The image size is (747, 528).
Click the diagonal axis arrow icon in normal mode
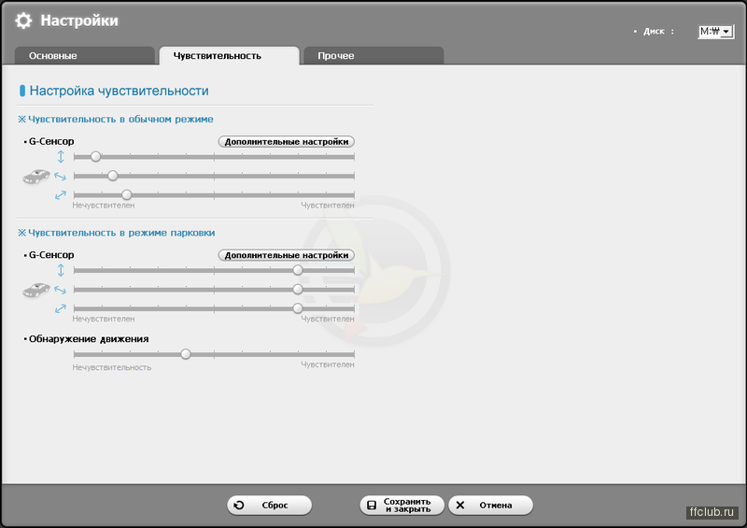[x=61, y=195]
